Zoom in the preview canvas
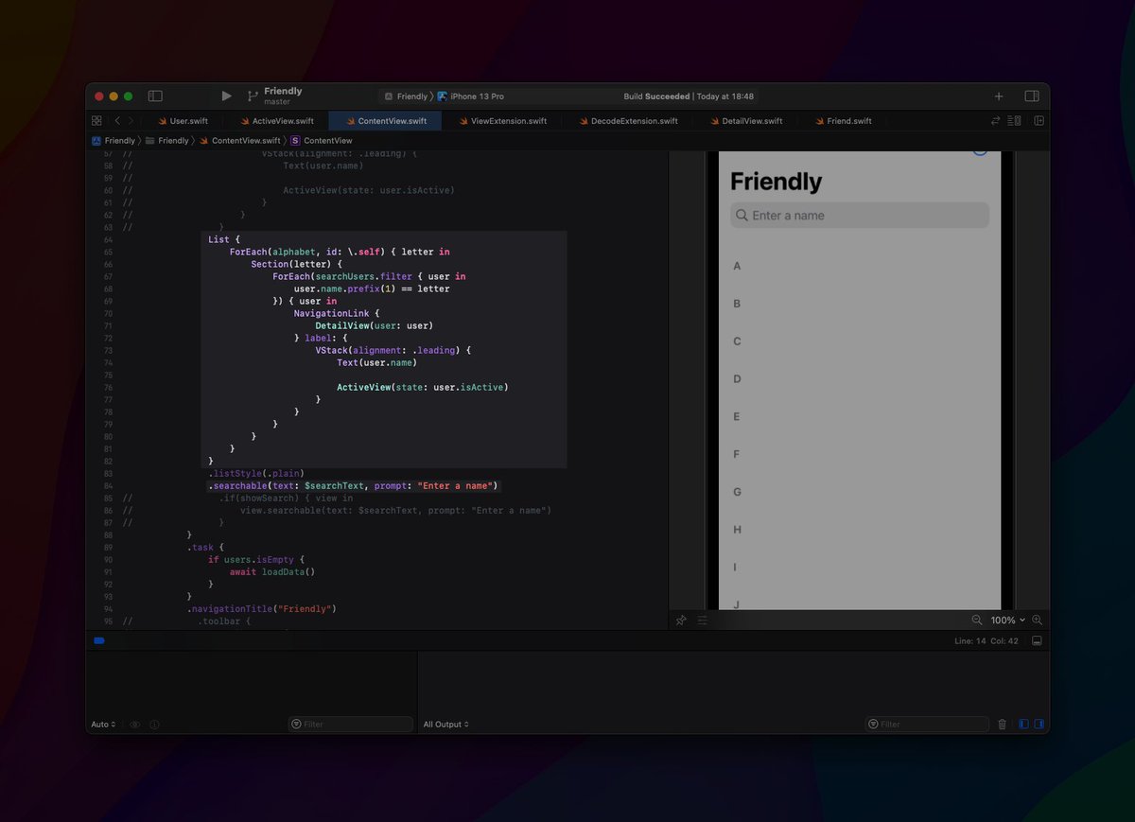Screen dimensions: 1135x822 point(1037,621)
